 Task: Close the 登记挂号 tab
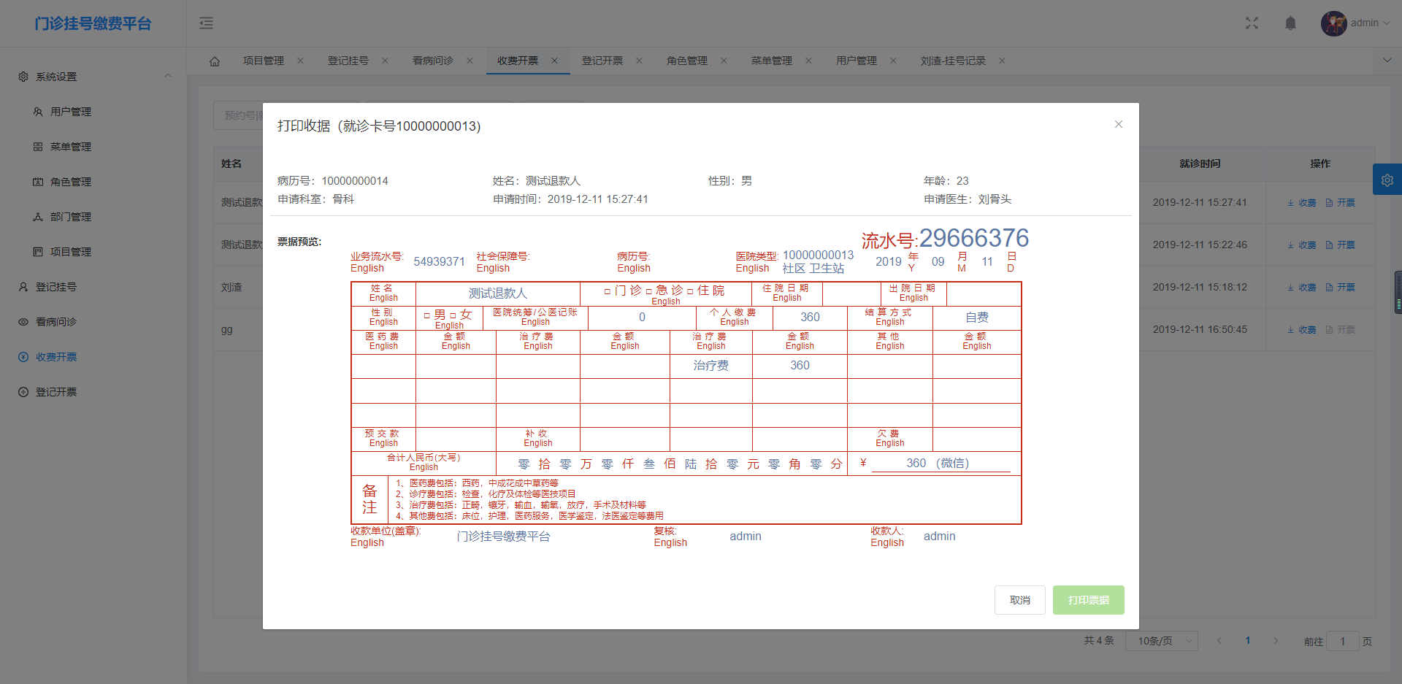385,61
